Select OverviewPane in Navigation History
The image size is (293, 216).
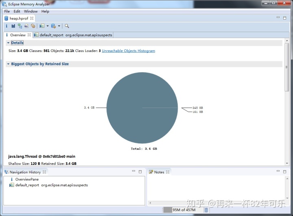pyautogui.click(x=24, y=179)
